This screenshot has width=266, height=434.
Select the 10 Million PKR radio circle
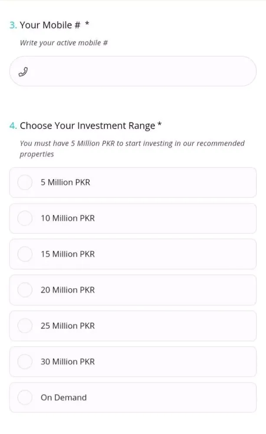tap(25, 218)
